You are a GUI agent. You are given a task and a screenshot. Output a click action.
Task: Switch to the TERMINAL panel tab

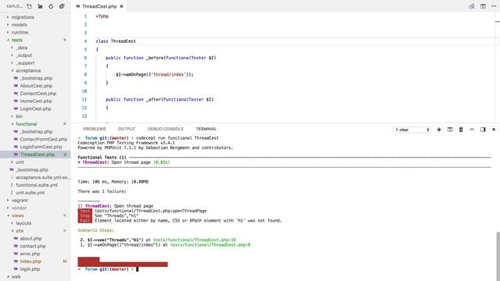206,129
